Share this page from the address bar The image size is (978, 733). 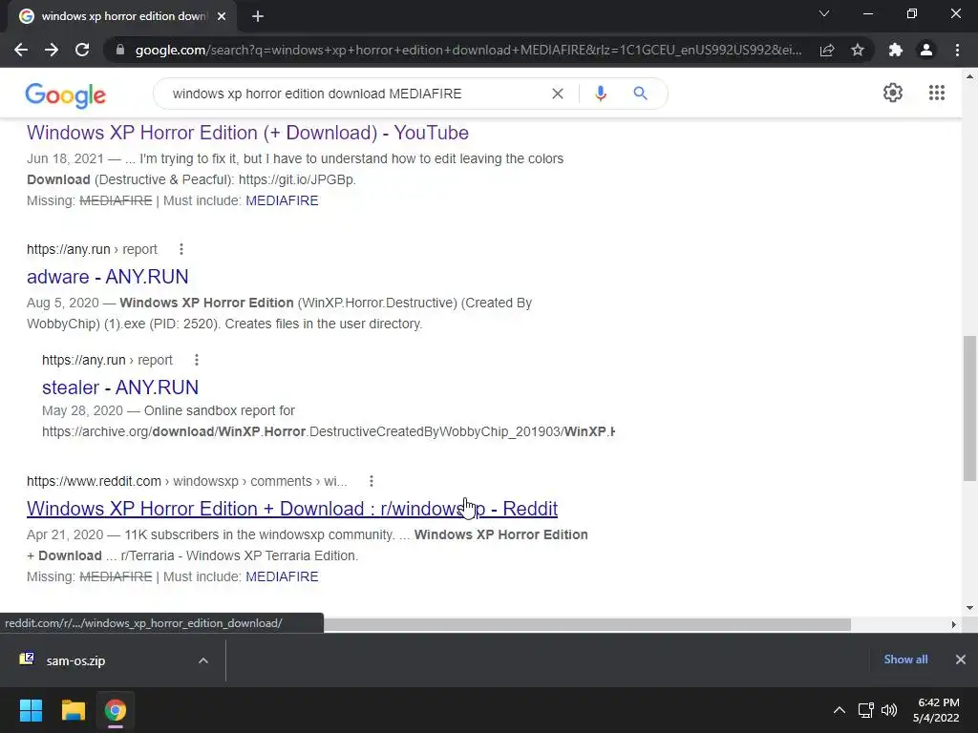827,50
